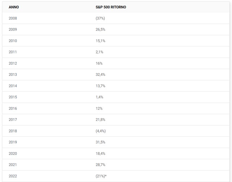
Task: Select the 2021 year cell
Action: (x=13, y=164)
